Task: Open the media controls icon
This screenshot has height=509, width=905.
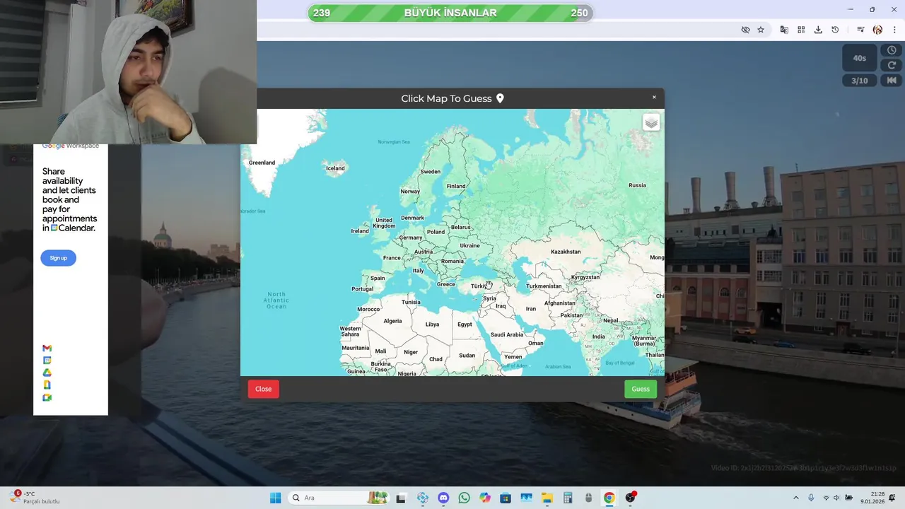Action: [860, 30]
